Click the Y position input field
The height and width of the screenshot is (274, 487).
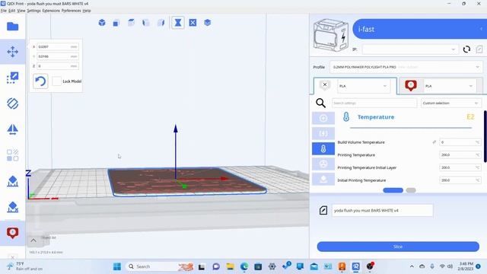58,56
